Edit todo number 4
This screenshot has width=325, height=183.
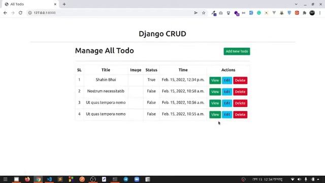(227, 114)
